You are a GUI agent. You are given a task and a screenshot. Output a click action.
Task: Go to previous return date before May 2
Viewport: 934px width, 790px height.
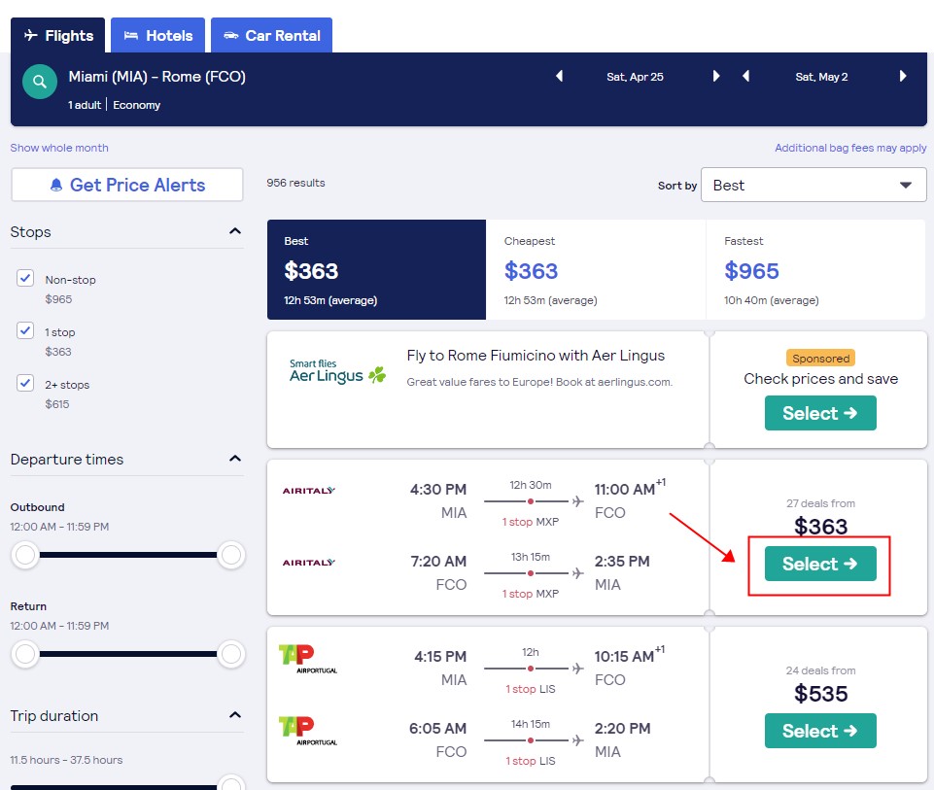coord(745,76)
